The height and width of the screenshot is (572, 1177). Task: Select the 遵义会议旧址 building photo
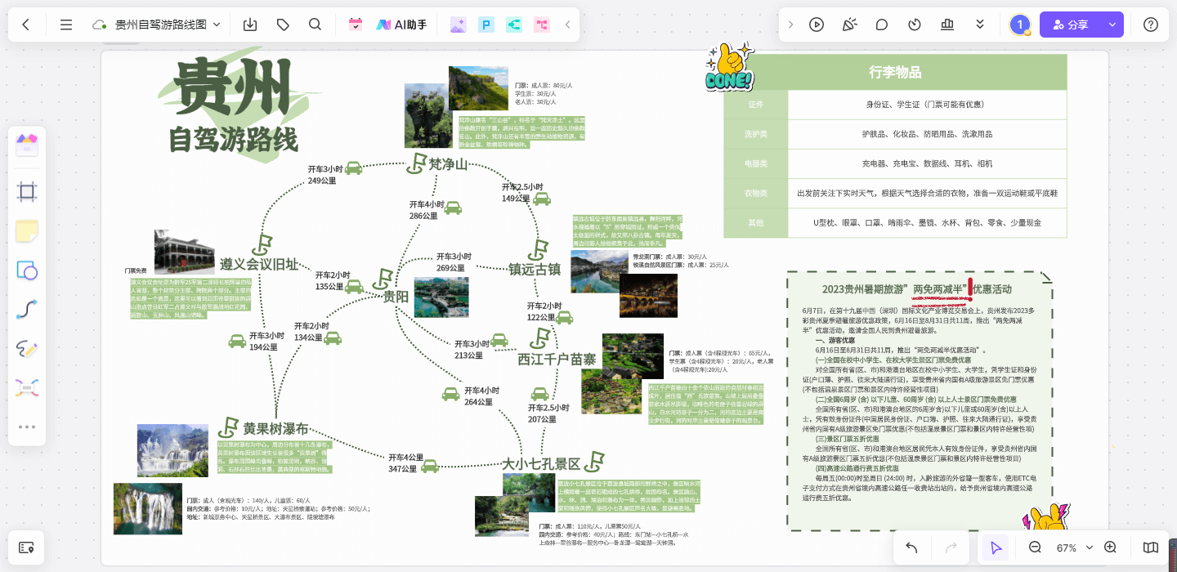click(184, 252)
